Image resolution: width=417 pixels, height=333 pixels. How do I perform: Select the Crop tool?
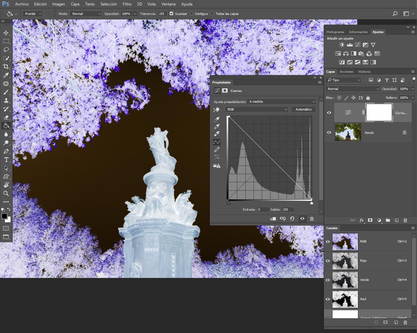[6, 67]
